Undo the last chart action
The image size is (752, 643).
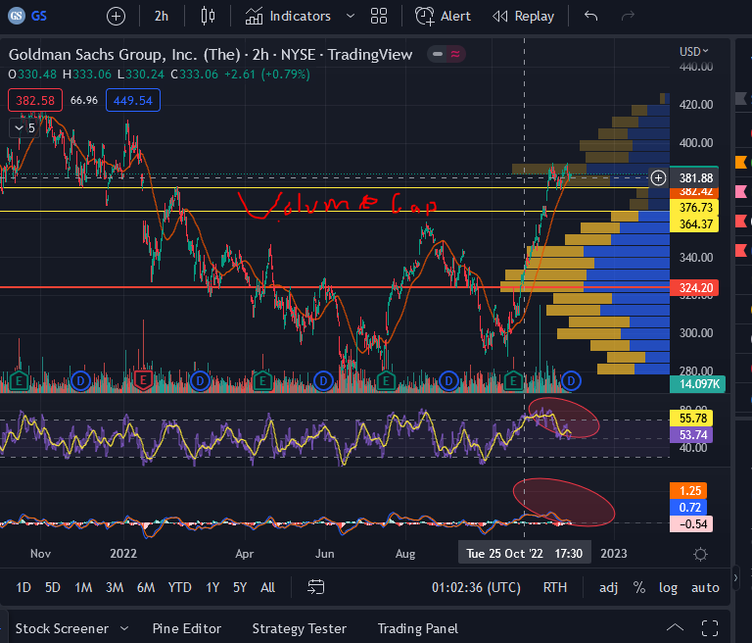point(590,17)
